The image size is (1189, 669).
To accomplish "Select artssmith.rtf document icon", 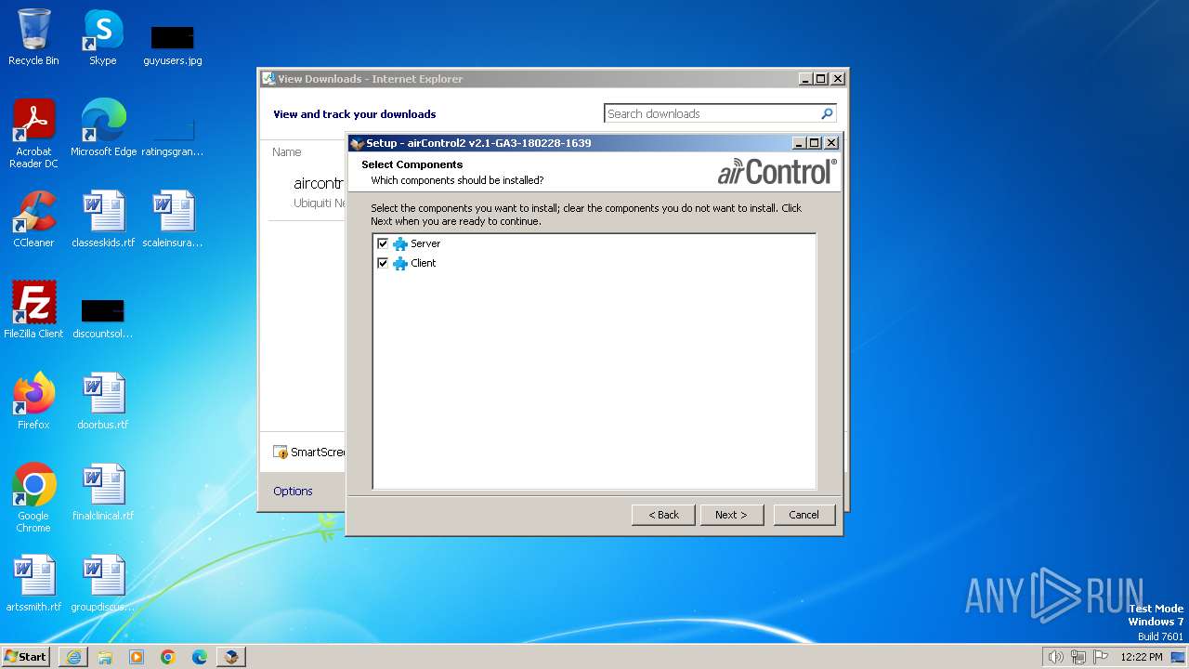I will tap(33, 583).
